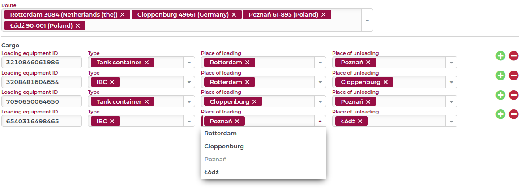
Task: Remove the last cargo row 6540316498465
Action: [514, 115]
